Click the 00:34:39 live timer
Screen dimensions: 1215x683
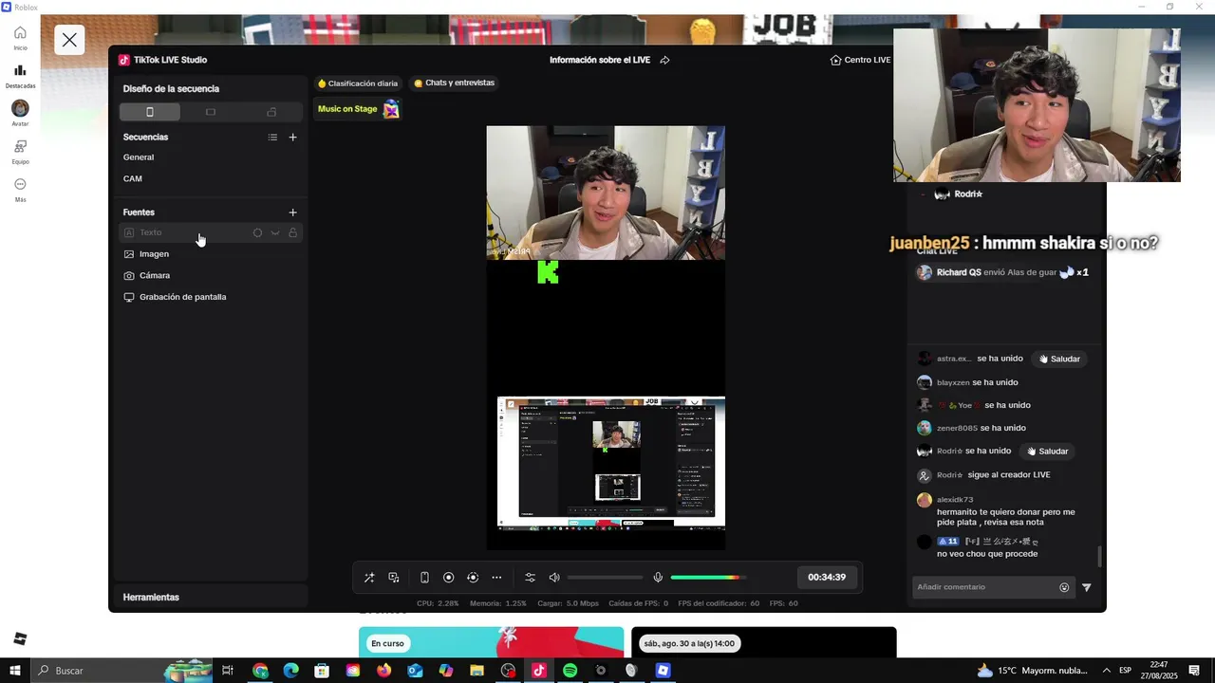[827, 577]
